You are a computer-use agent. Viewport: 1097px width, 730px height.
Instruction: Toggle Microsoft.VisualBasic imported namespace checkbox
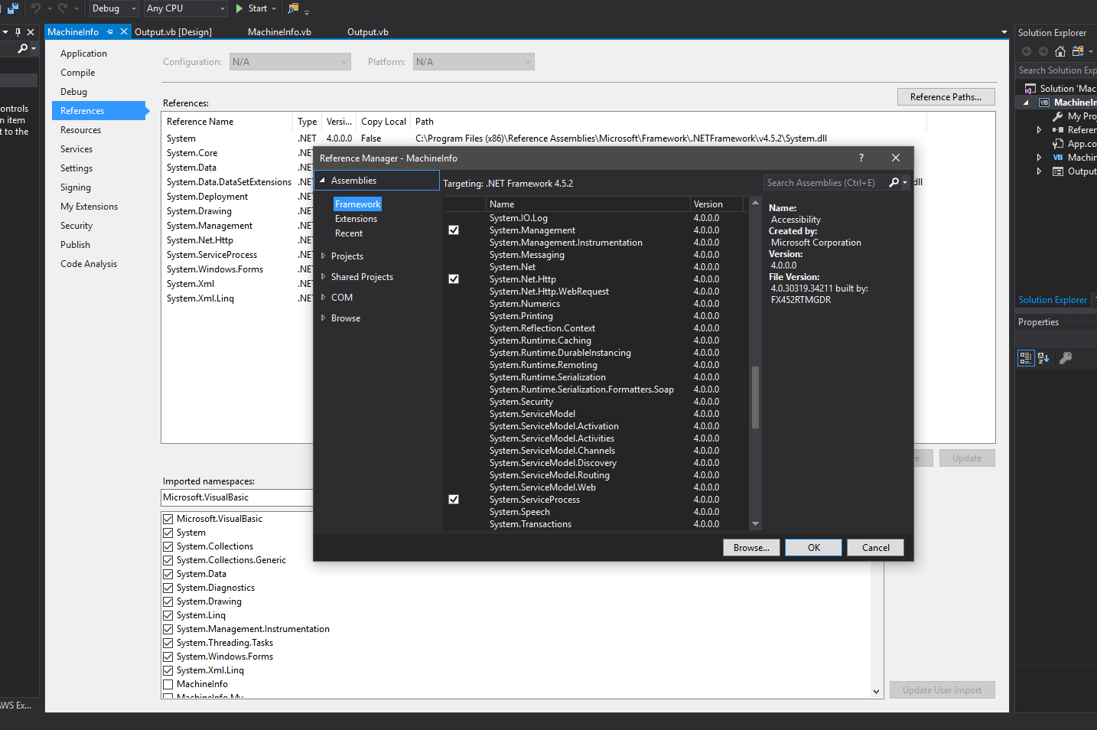point(168,519)
